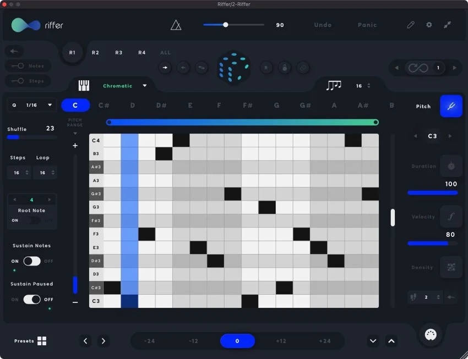
Task: Click the Undo button
Action: pos(323,25)
